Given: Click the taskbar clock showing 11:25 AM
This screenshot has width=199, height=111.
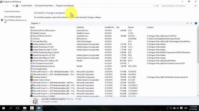Looking at the screenshot, I should click(x=193, y=108).
